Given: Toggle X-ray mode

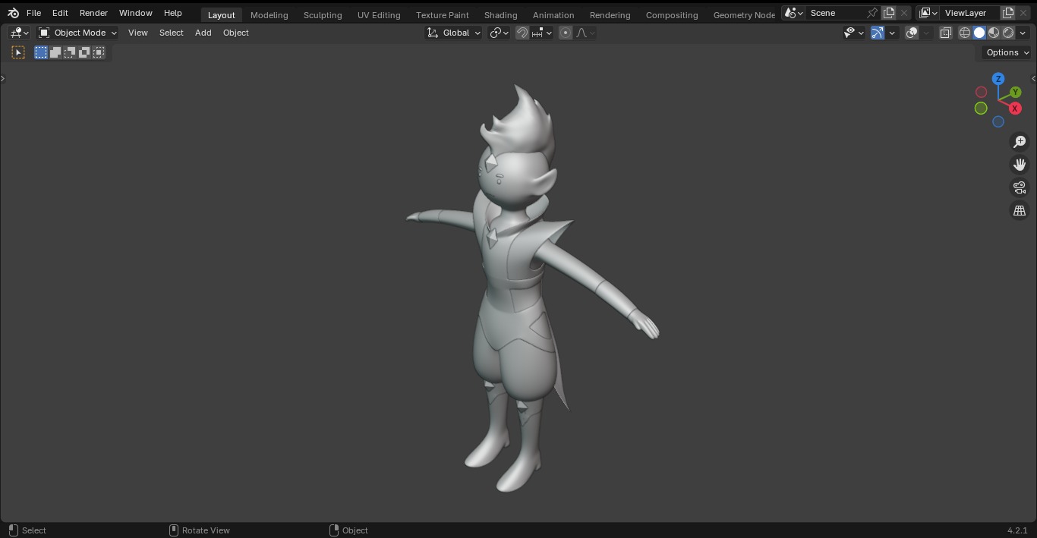Looking at the screenshot, I should 945,33.
